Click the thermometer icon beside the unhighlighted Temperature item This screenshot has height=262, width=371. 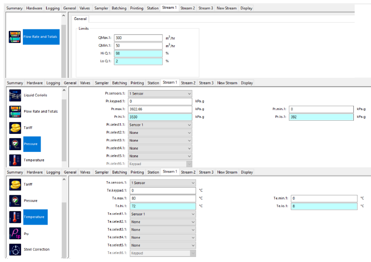click(15, 160)
